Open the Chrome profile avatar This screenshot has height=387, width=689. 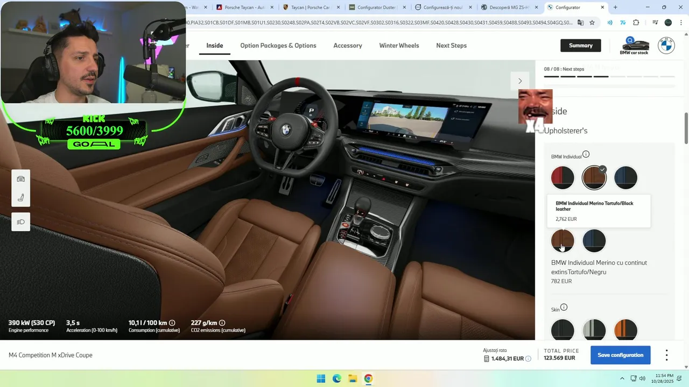pyautogui.click(x=668, y=23)
